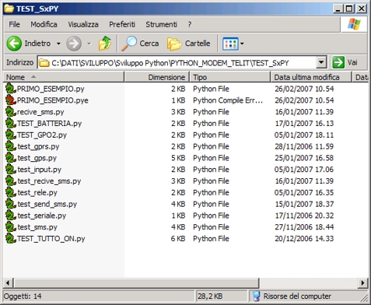Click test_send_sms.py file icon
Viewport: 371px width, 305px height.
coord(11,204)
